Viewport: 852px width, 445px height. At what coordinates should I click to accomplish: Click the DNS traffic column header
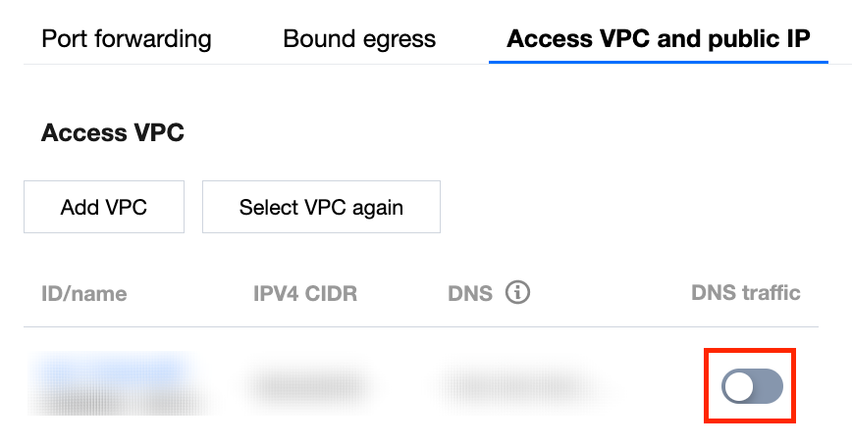tap(746, 292)
